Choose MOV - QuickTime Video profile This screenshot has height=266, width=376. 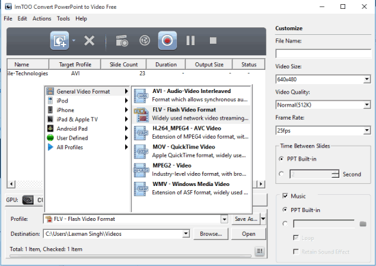pos(191,151)
